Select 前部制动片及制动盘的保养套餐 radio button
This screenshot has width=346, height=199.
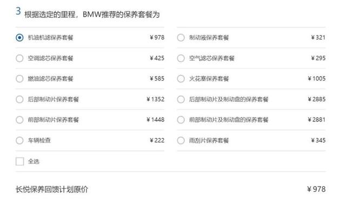point(181,120)
